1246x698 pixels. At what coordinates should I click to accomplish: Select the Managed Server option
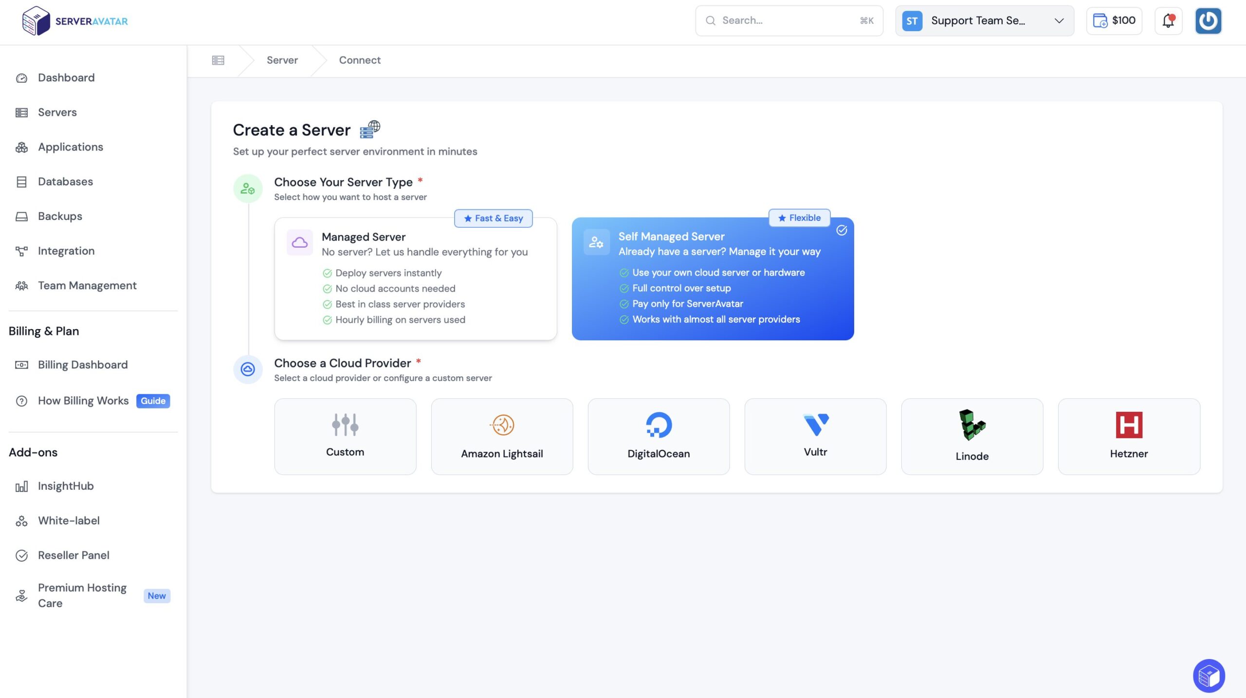tap(415, 278)
